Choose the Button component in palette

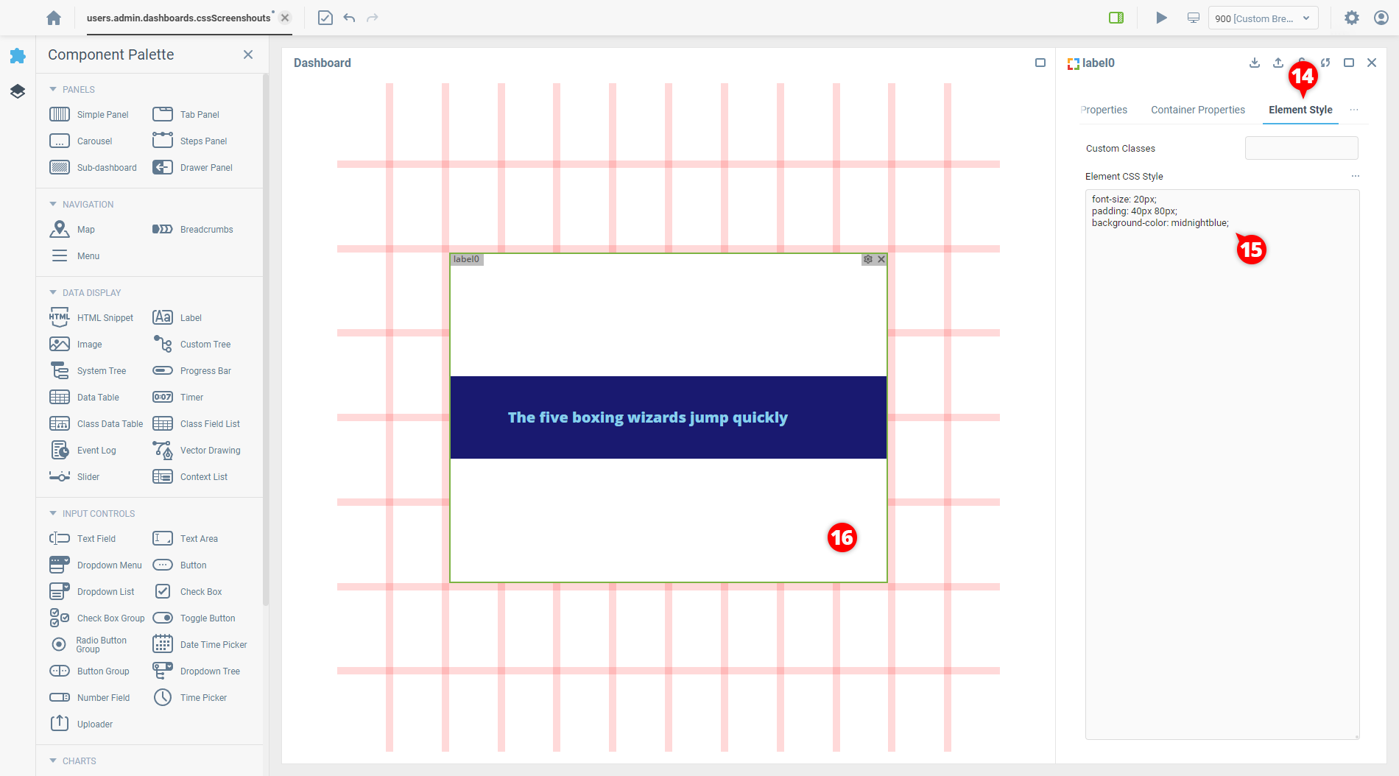(x=193, y=565)
